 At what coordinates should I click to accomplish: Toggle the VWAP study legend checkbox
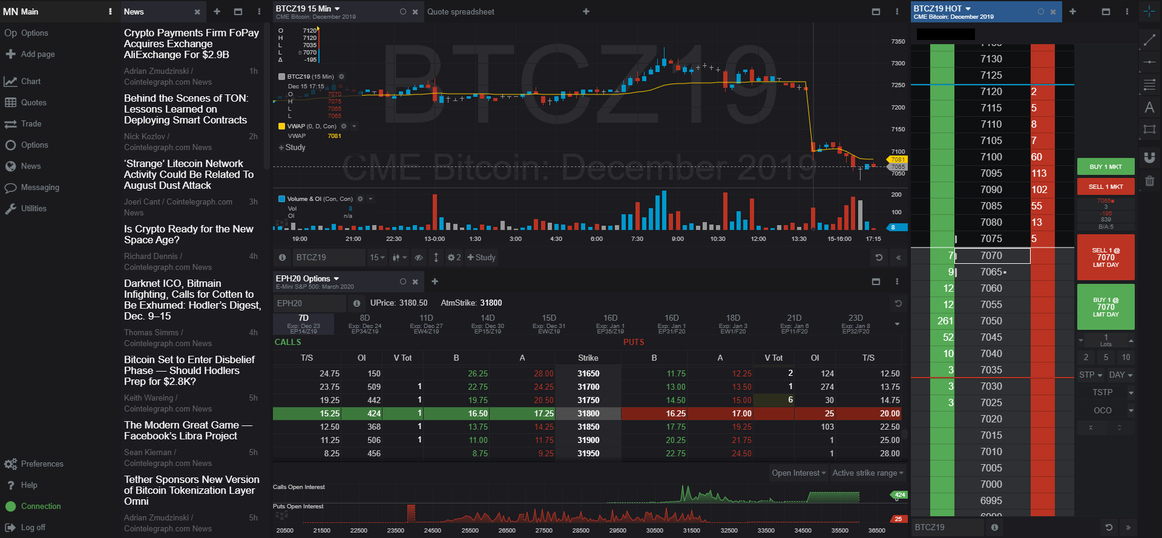[x=281, y=126]
